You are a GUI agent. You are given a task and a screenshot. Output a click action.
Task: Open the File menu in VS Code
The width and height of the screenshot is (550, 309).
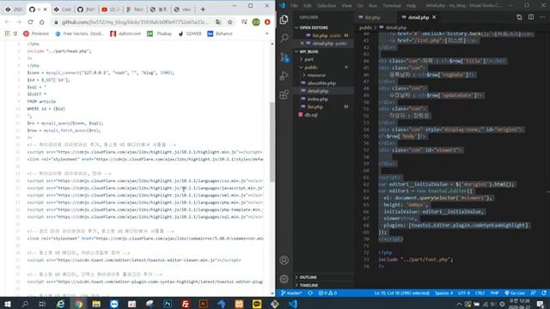pos(294,6)
